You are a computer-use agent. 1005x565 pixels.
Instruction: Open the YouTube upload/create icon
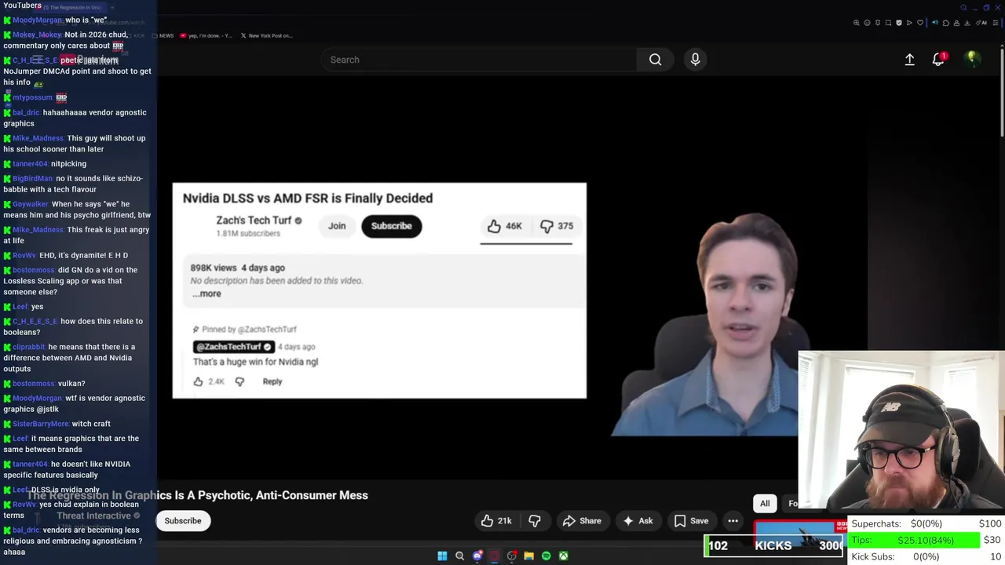click(x=909, y=60)
